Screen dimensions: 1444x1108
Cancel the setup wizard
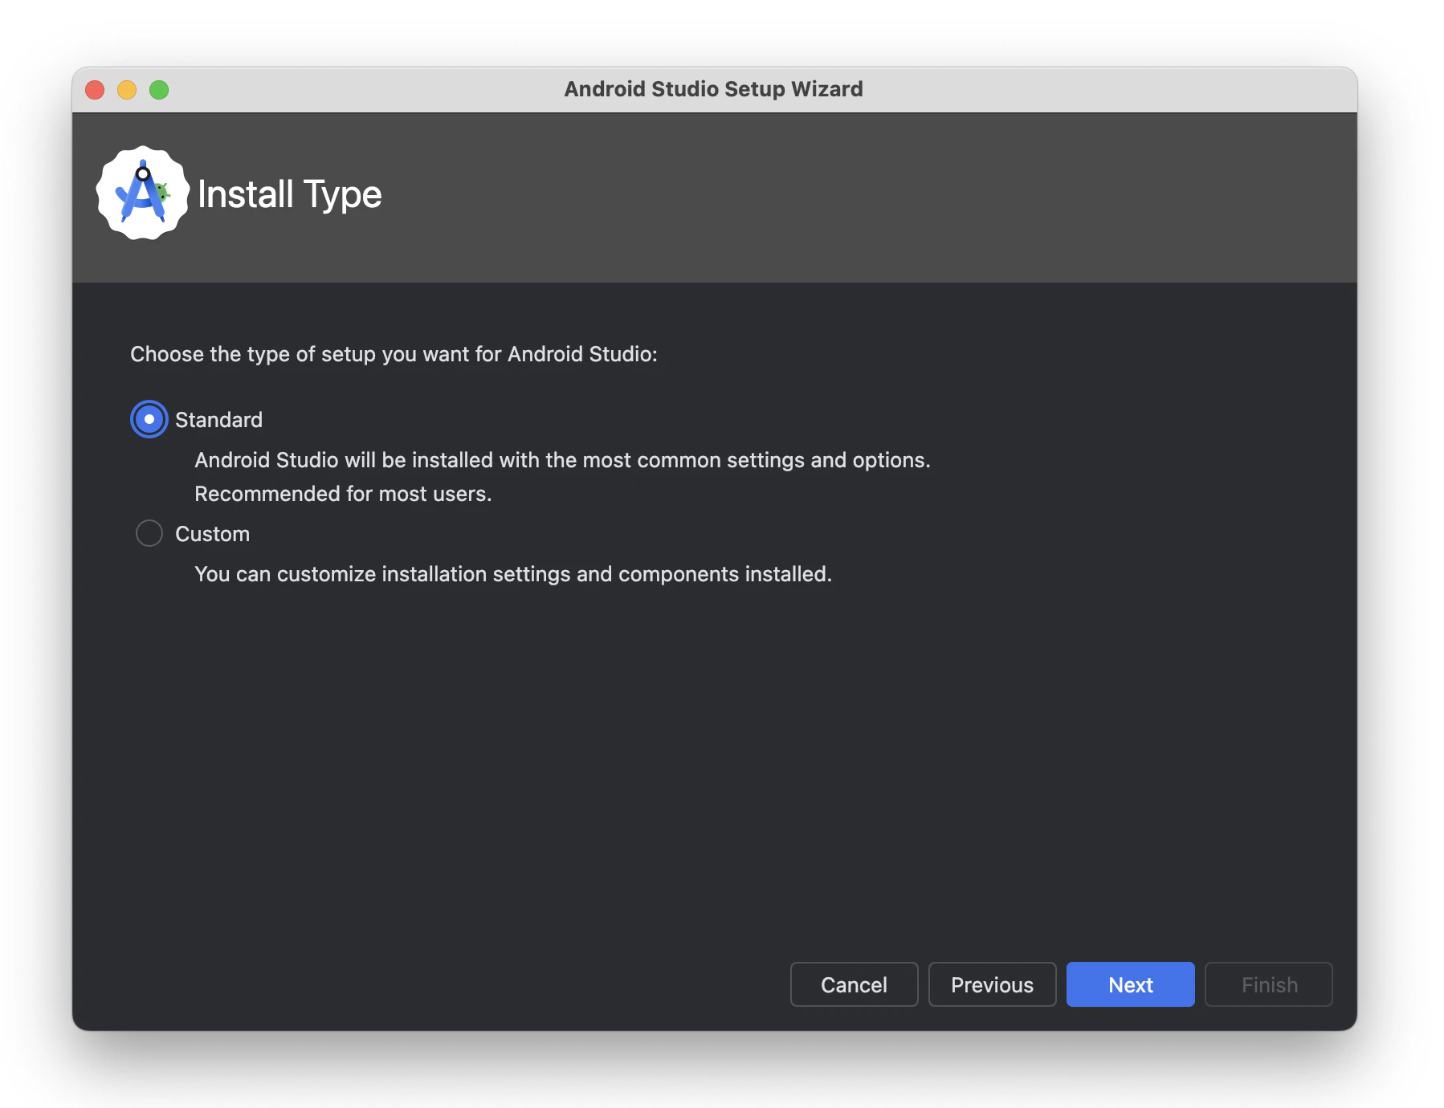854,984
